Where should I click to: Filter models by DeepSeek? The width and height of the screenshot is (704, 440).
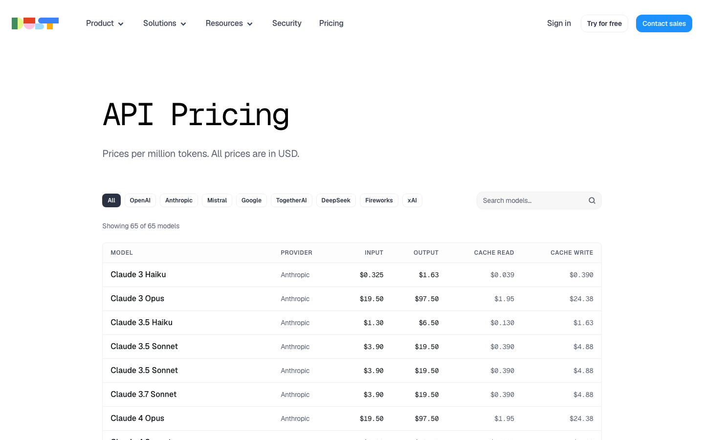coord(336,200)
